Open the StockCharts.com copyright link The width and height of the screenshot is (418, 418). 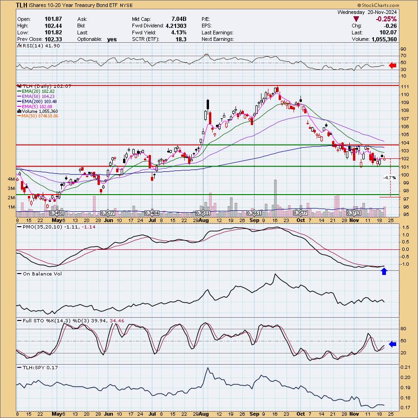(x=378, y=5)
